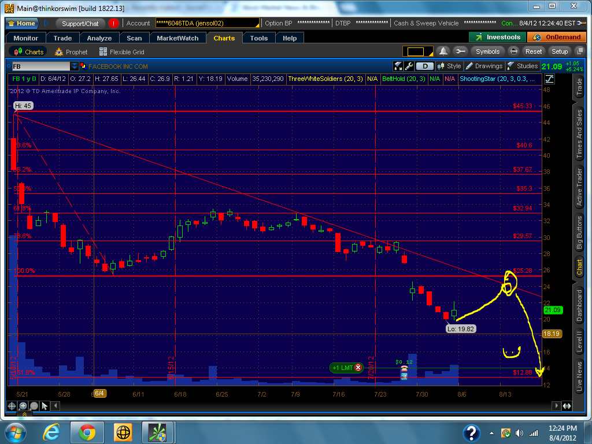Open the volume speaker tray icon
This screenshot has width=592, height=444.
(520, 433)
